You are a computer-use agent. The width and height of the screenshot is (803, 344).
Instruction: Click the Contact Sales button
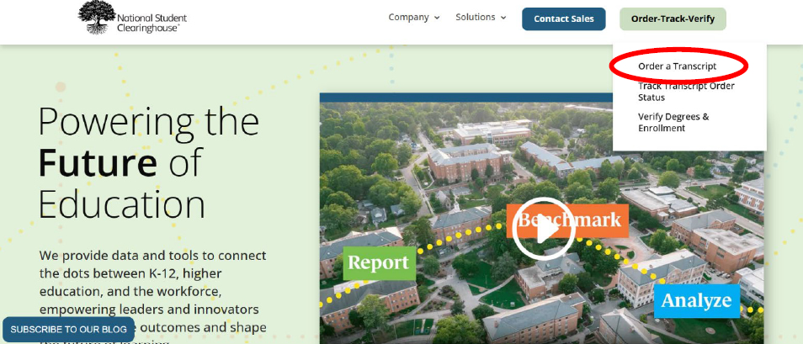pos(564,19)
